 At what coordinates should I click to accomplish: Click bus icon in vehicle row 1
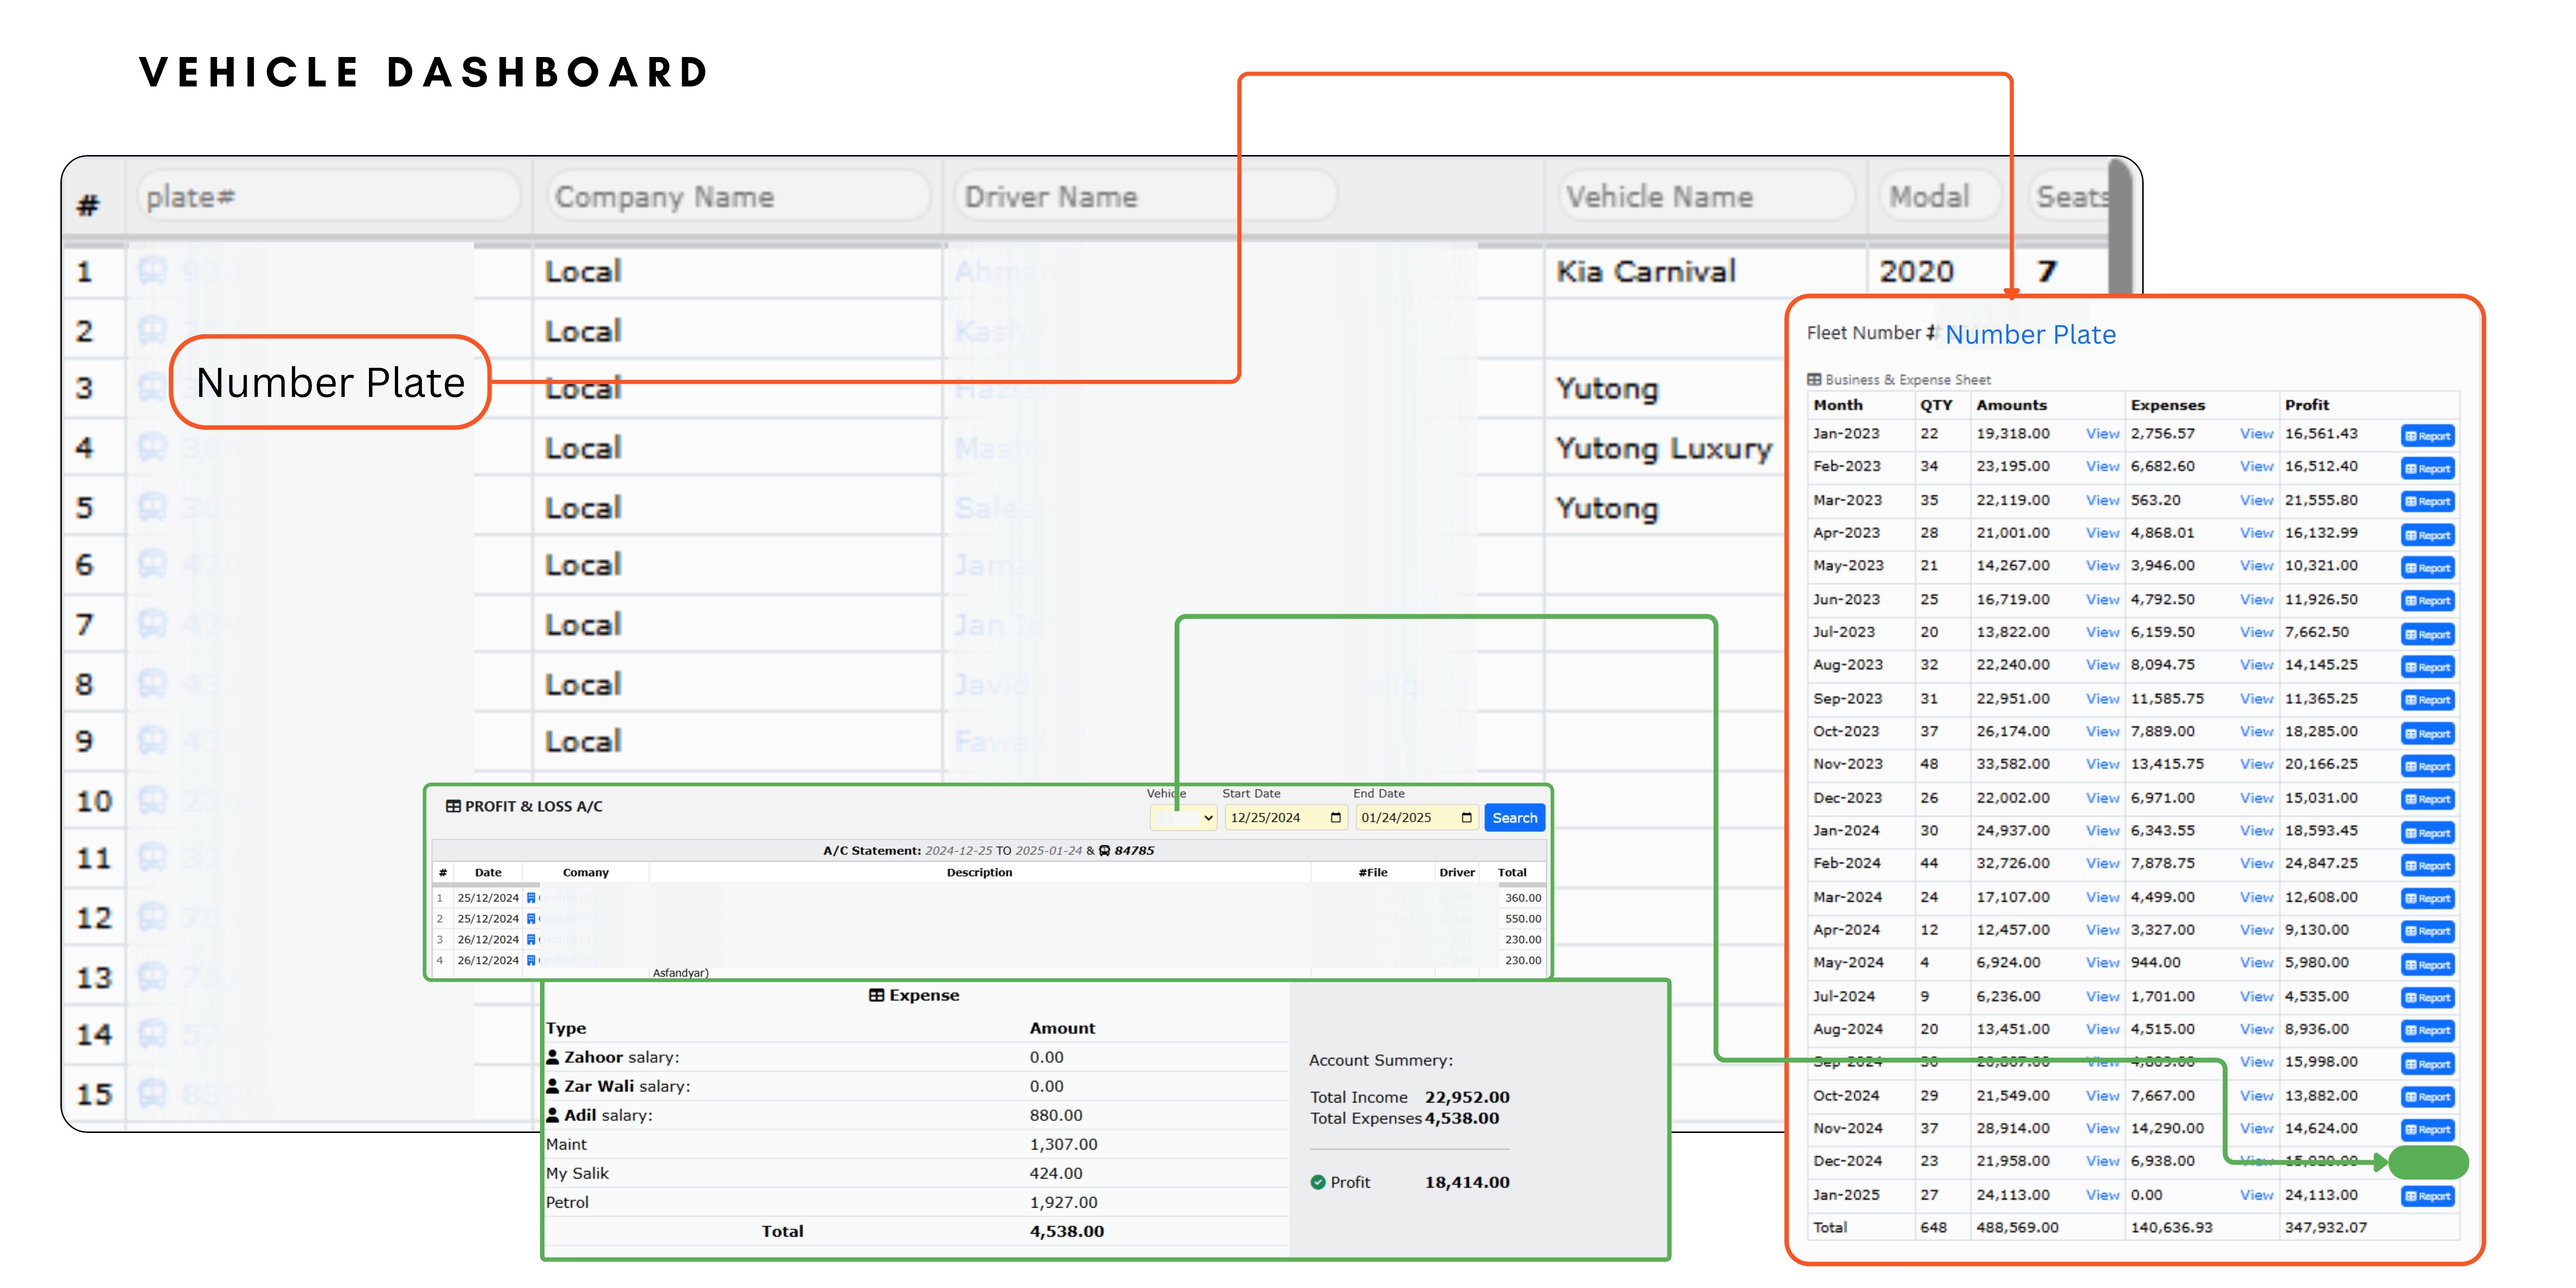[x=152, y=271]
